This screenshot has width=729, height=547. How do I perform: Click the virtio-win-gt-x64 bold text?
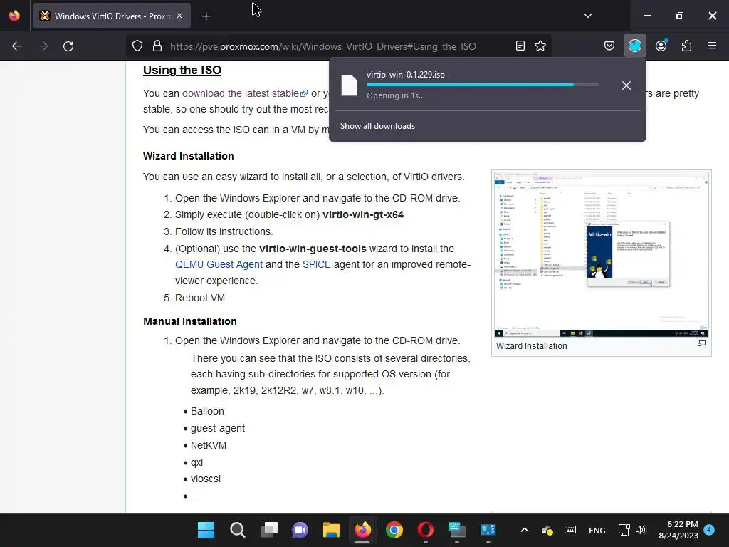363,215
